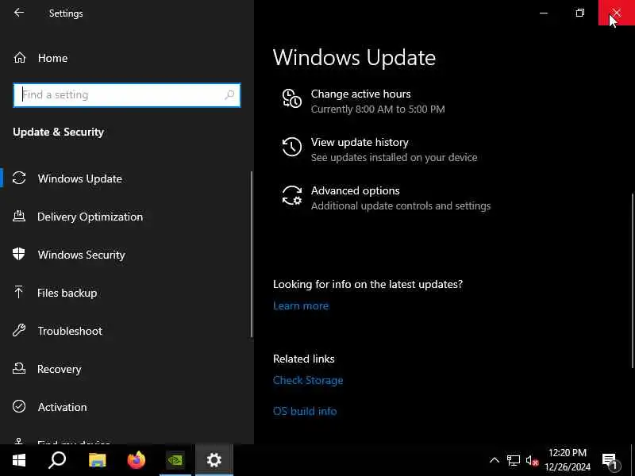Minimize the Settings window

coord(544,13)
